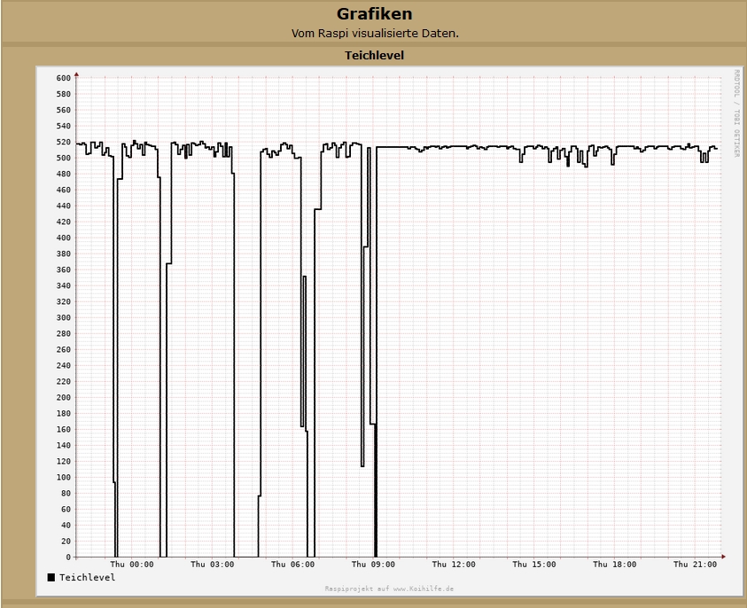The height and width of the screenshot is (608, 747).
Task: Click the 0 value on the y-axis
Action: click(68, 557)
